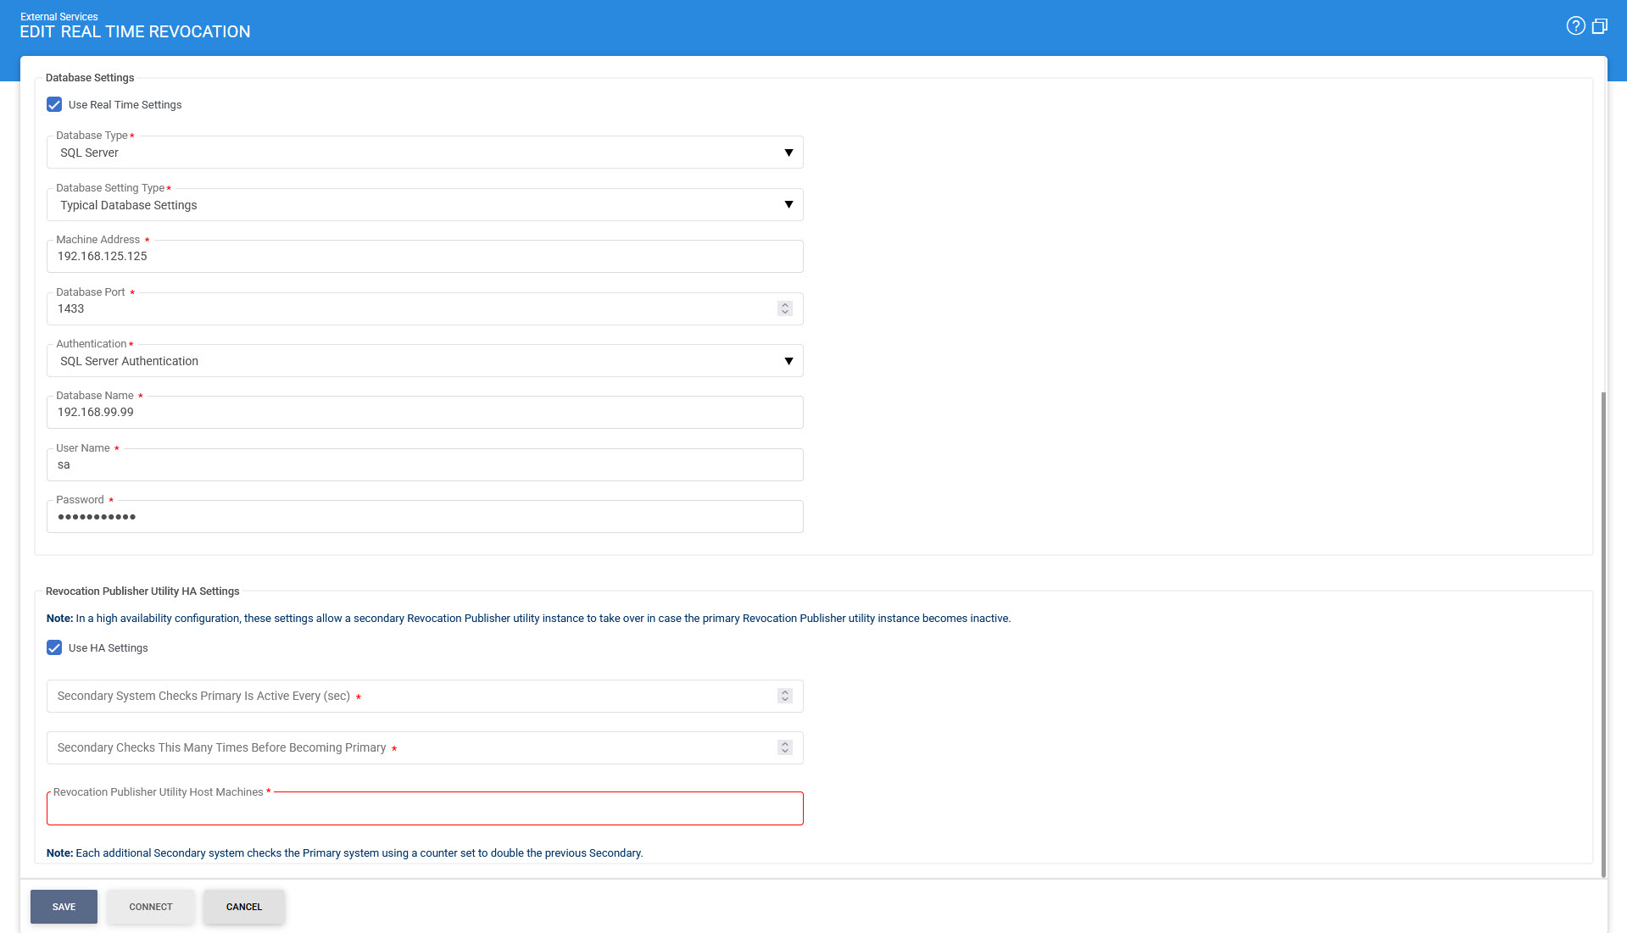The image size is (1627, 933).
Task: Click the vertical scrollbar on the right
Action: pyautogui.click(x=1602, y=634)
